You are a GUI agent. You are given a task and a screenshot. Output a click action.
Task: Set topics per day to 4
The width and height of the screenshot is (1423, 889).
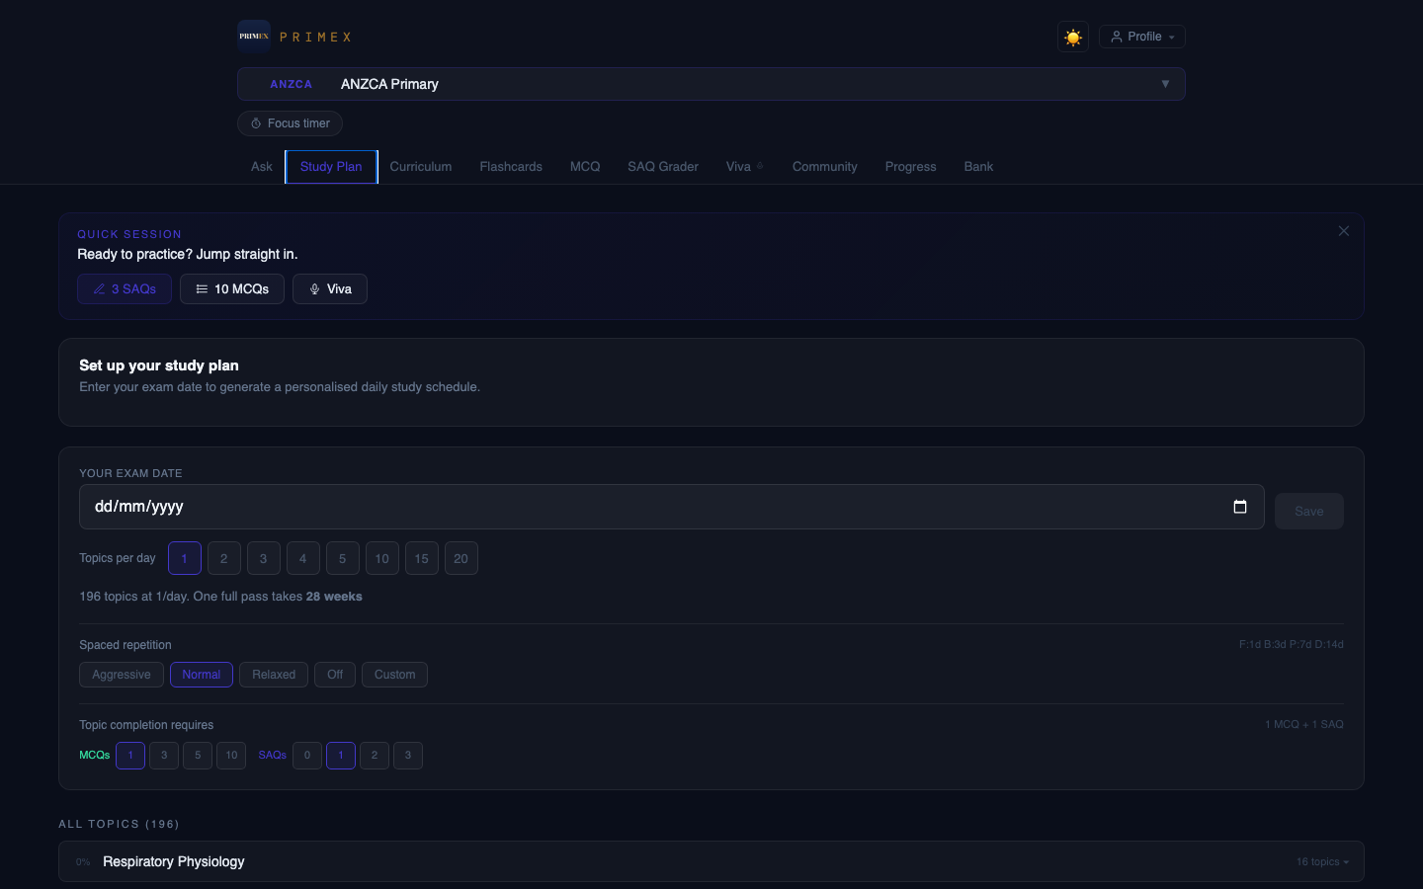pos(303,558)
